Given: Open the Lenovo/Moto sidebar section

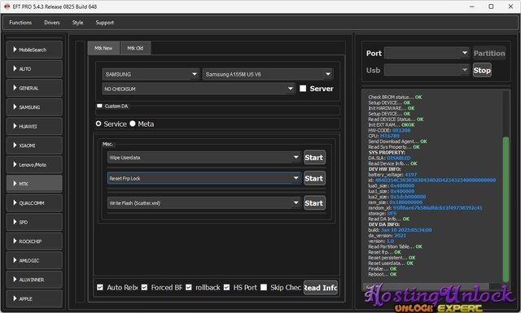Looking at the screenshot, I should pyautogui.click(x=34, y=165).
